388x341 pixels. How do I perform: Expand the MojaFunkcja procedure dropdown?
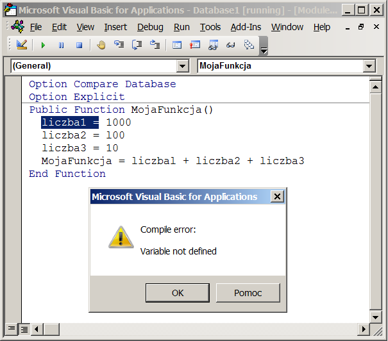(x=369, y=66)
